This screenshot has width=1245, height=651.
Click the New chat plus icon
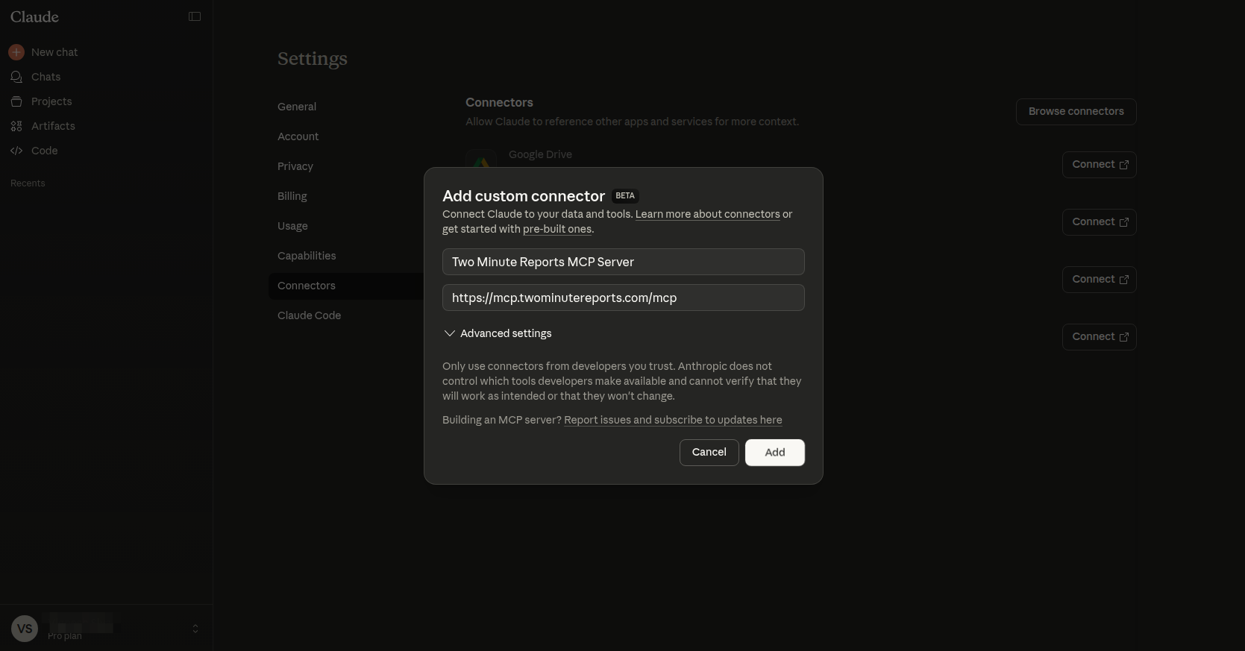pyautogui.click(x=16, y=52)
